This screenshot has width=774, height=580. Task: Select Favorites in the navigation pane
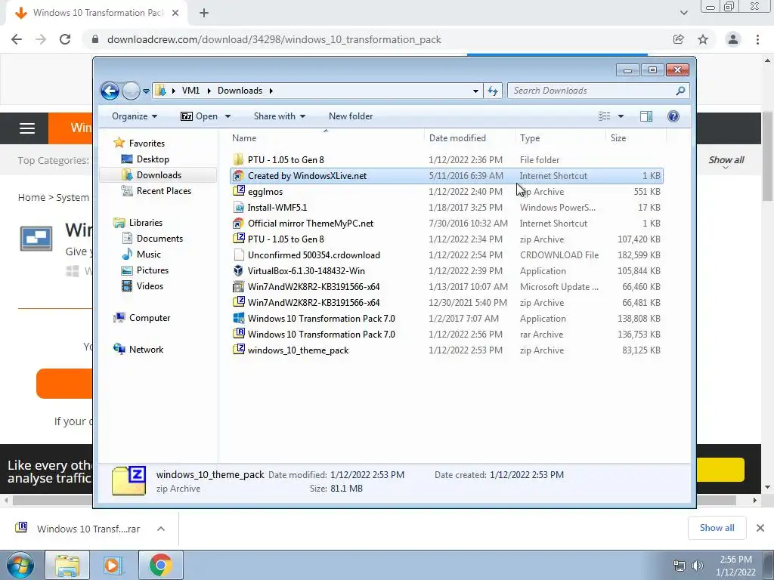[147, 143]
